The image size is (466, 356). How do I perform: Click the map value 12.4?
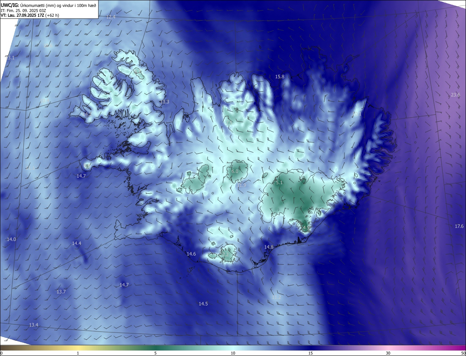point(111,17)
